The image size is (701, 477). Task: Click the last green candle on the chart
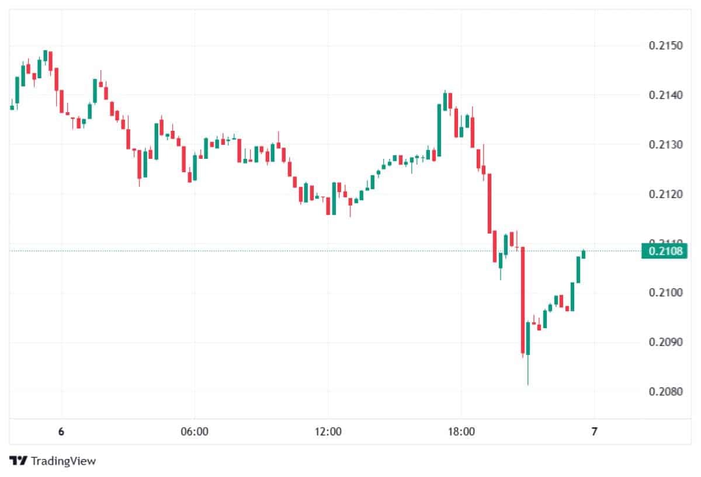[583, 253]
